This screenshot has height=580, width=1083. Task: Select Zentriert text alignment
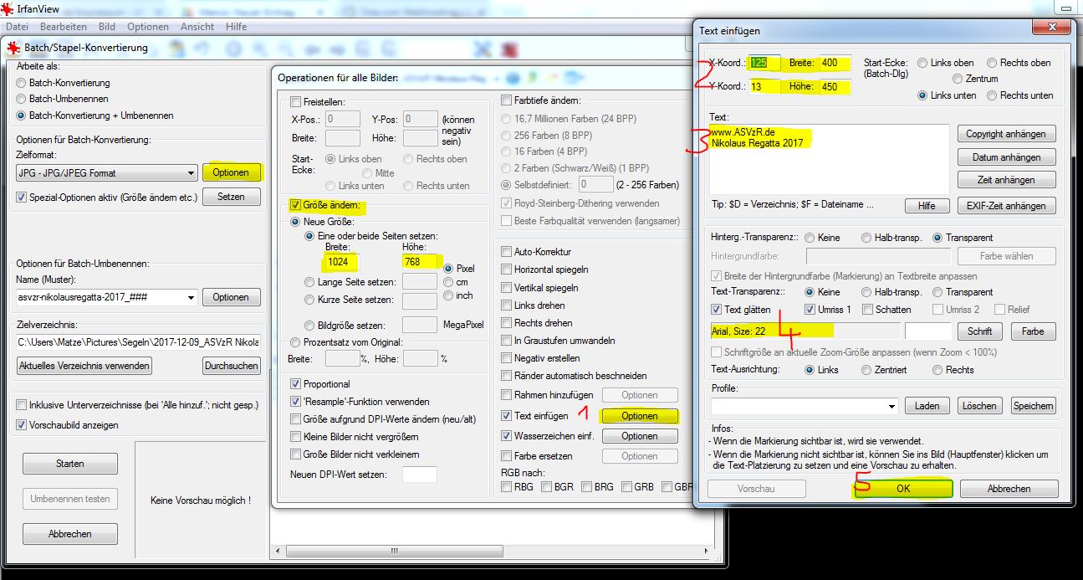866,370
